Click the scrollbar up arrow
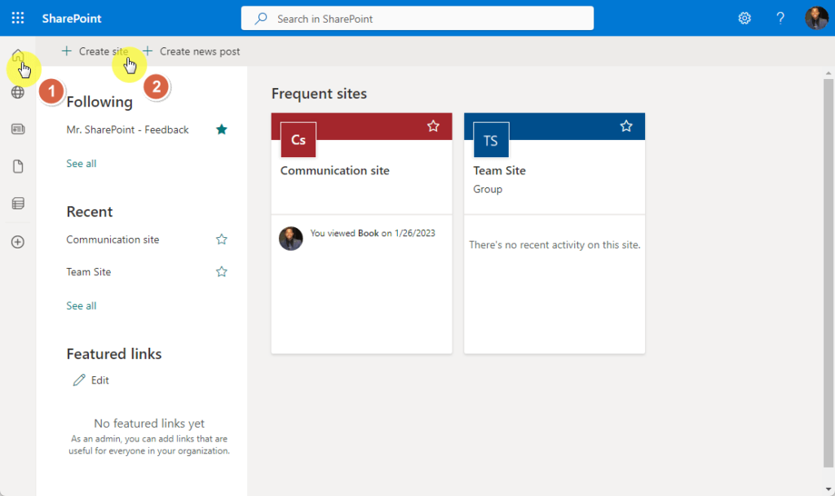 828,72
